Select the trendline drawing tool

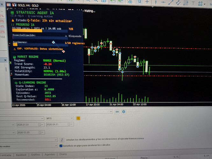pos(171,3)
